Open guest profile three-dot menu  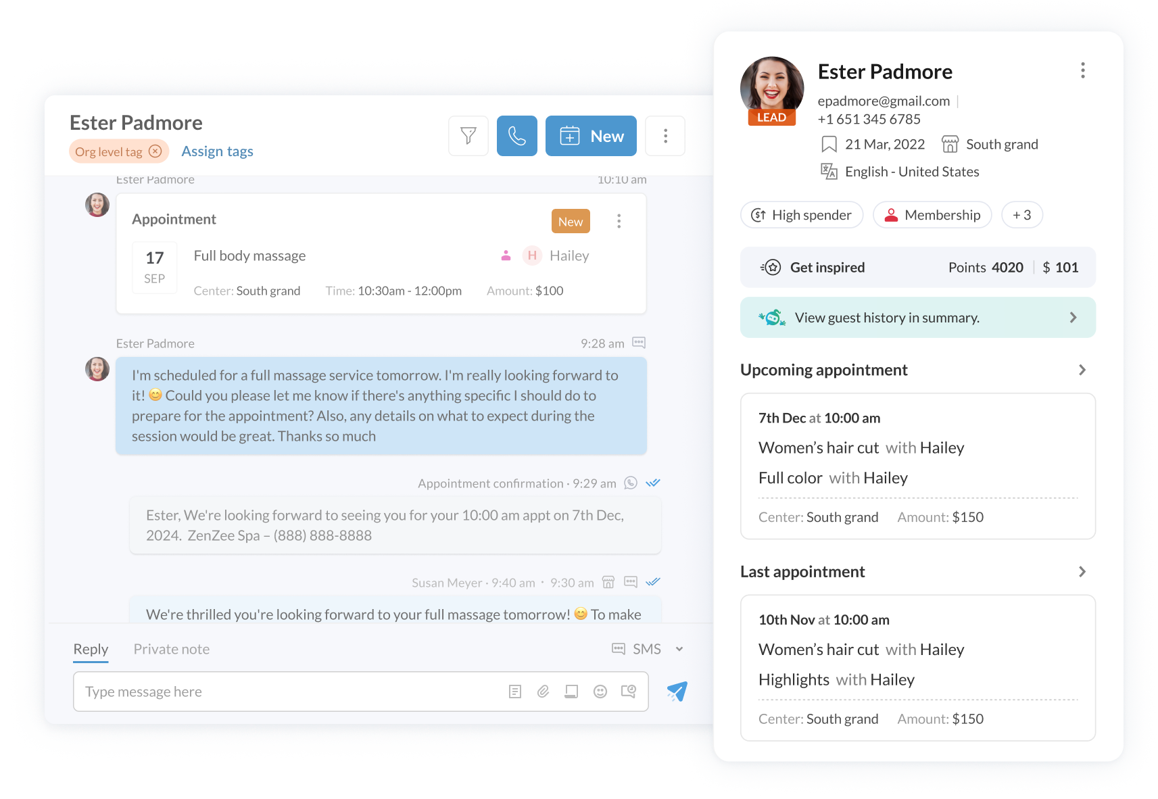(x=1082, y=71)
